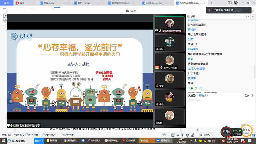Switch to reading view icon
256x144 pixels.
(x=182, y=135)
